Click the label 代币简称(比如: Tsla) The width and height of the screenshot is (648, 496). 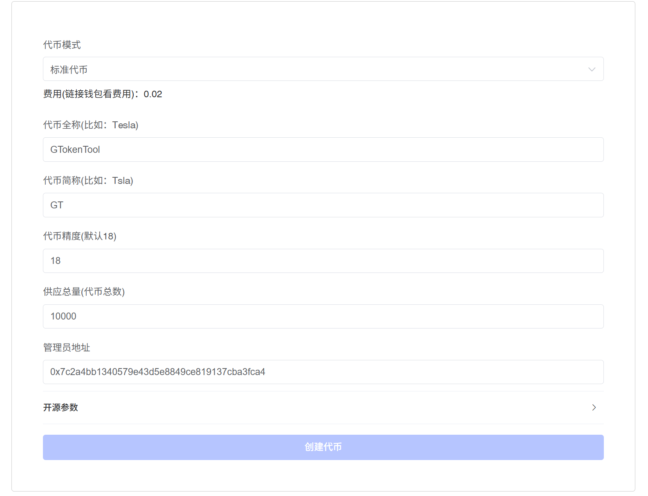[88, 181]
